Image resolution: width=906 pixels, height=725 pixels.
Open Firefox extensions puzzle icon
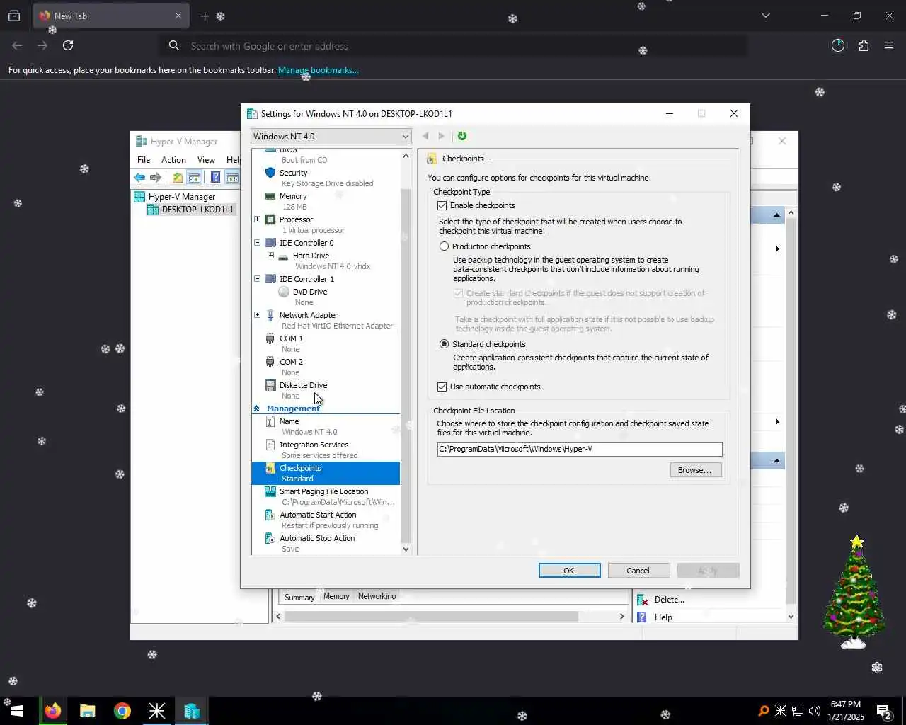point(864,46)
